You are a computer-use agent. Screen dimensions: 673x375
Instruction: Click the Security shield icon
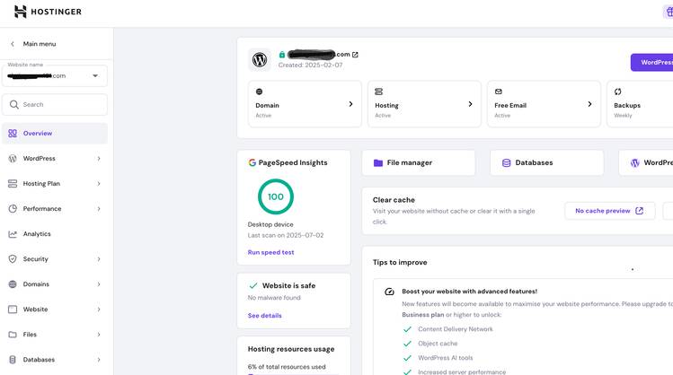tap(13, 259)
